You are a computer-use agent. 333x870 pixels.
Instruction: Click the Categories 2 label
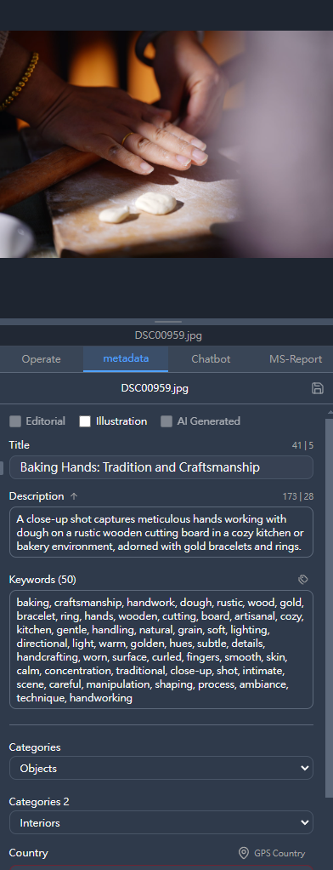(x=39, y=801)
